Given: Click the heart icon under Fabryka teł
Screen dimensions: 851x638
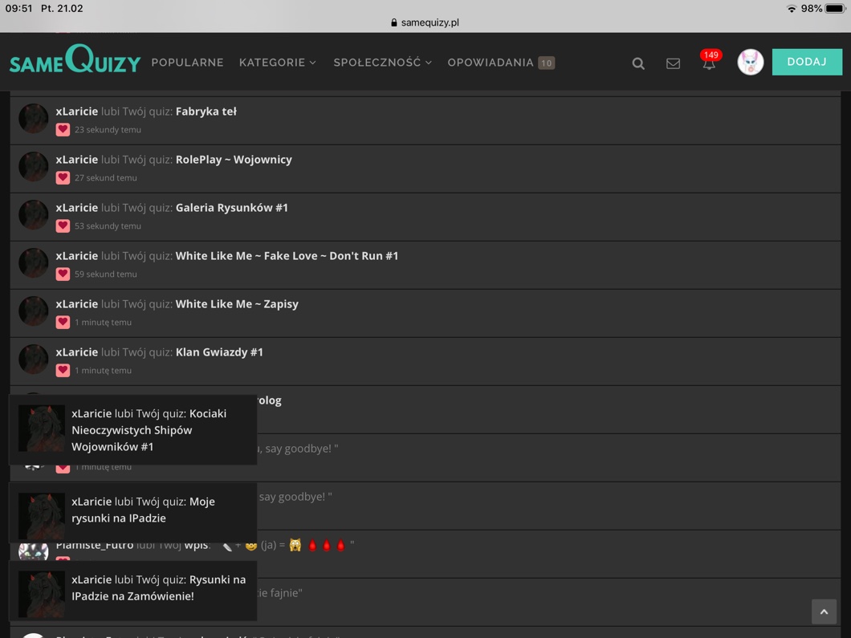Looking at the screenshot, I should (x=63, y=130).
